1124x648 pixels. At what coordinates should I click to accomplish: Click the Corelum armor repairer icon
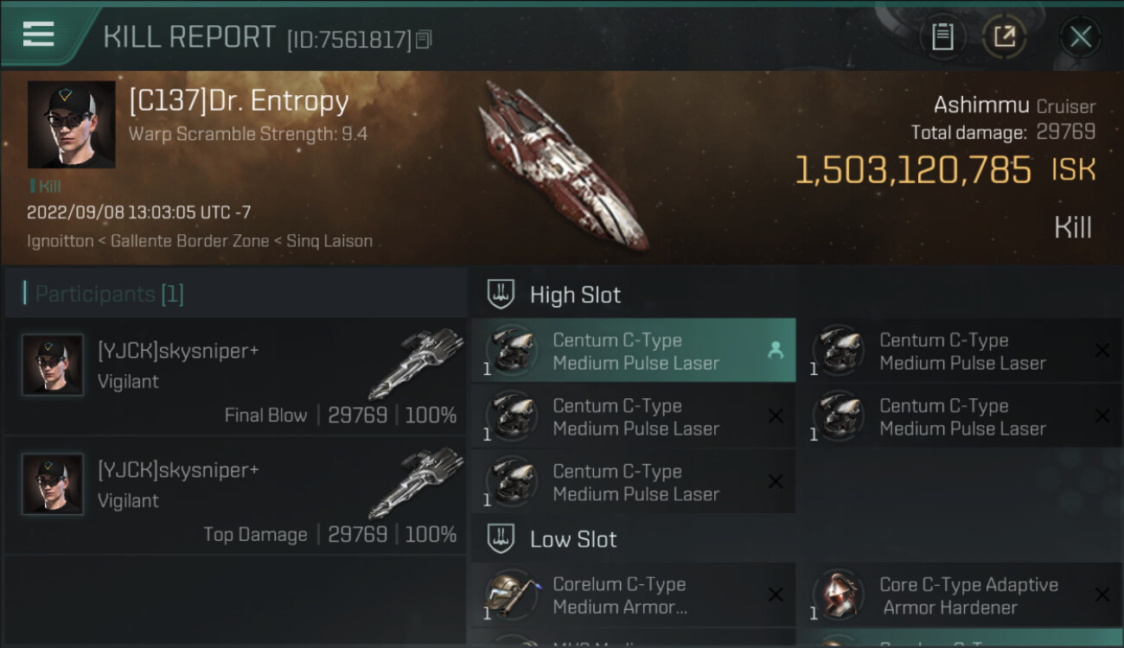[511, 594]
